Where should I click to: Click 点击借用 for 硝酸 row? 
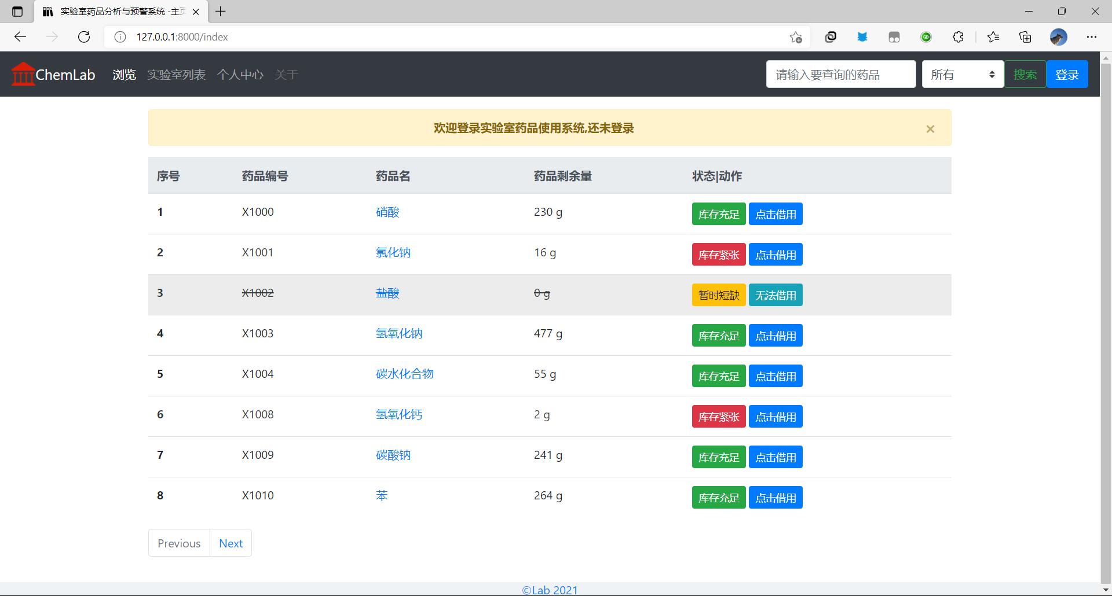[x=776, y=214]
